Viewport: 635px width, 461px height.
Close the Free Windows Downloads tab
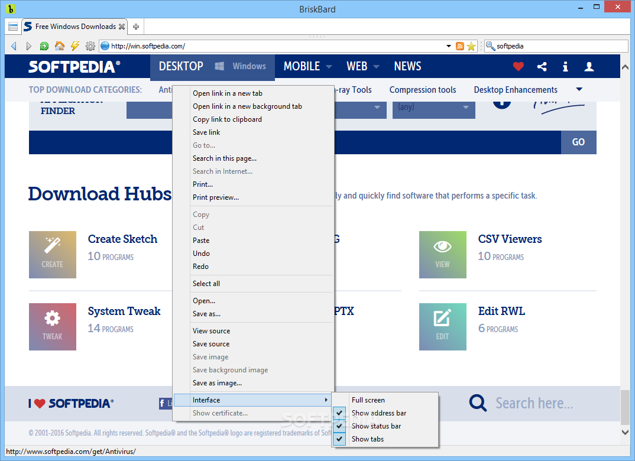point(121,27)
